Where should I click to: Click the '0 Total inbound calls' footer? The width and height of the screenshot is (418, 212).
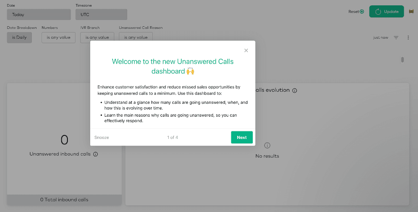tap(64, 200)
